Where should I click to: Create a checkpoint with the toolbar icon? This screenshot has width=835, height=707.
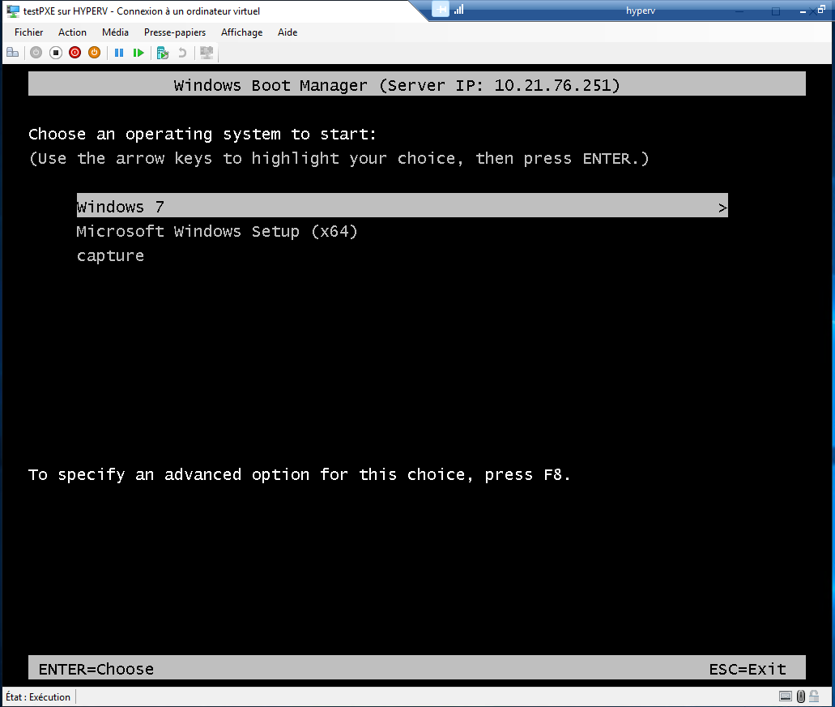[163, 53]
